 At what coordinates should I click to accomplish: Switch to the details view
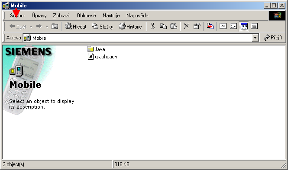coord(254,26)
